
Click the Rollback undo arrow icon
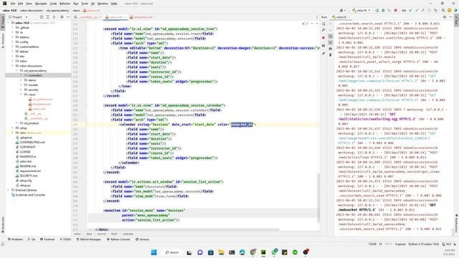tap(435, 10)
